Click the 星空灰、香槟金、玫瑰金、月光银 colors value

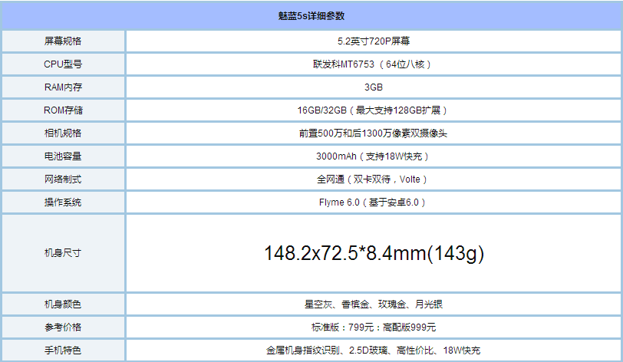coord(374,304)
